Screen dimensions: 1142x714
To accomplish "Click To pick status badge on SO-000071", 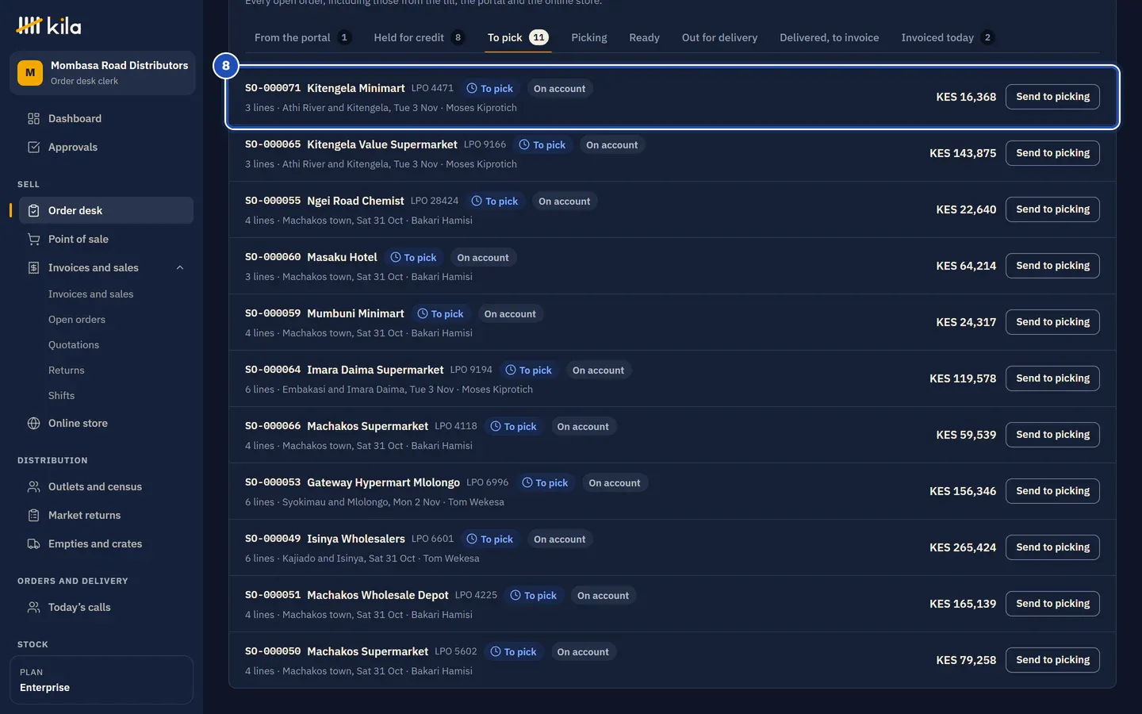I will pyautogui.click(x=490, y=89).
